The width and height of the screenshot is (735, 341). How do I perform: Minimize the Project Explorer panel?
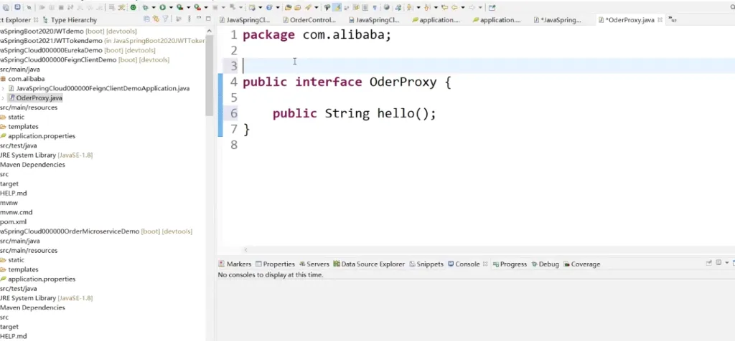(200, 18)
